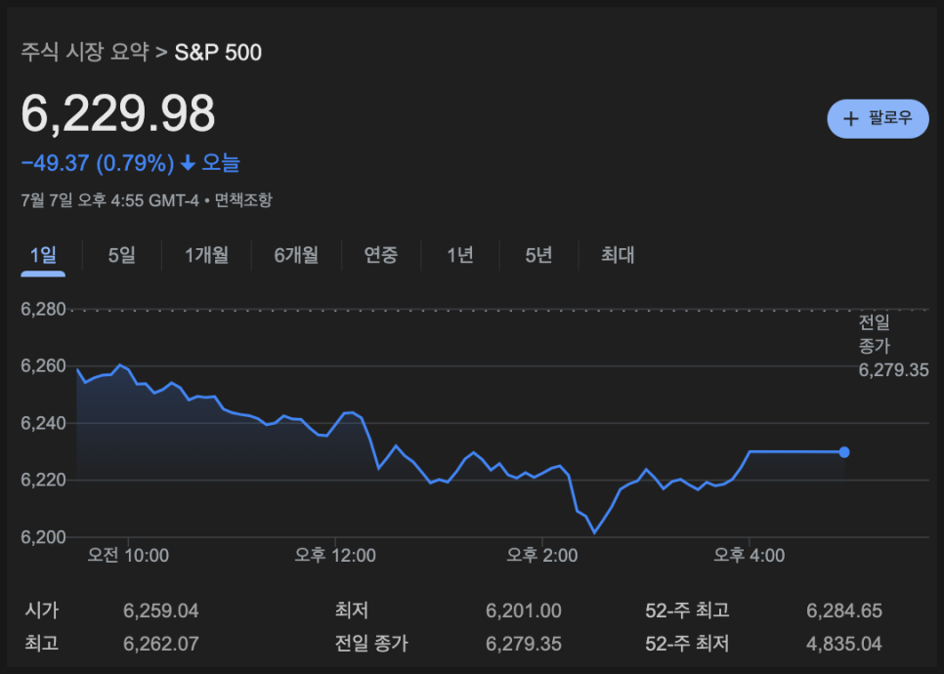Click the 6,240 y-axis label

[x=43, y=423]
